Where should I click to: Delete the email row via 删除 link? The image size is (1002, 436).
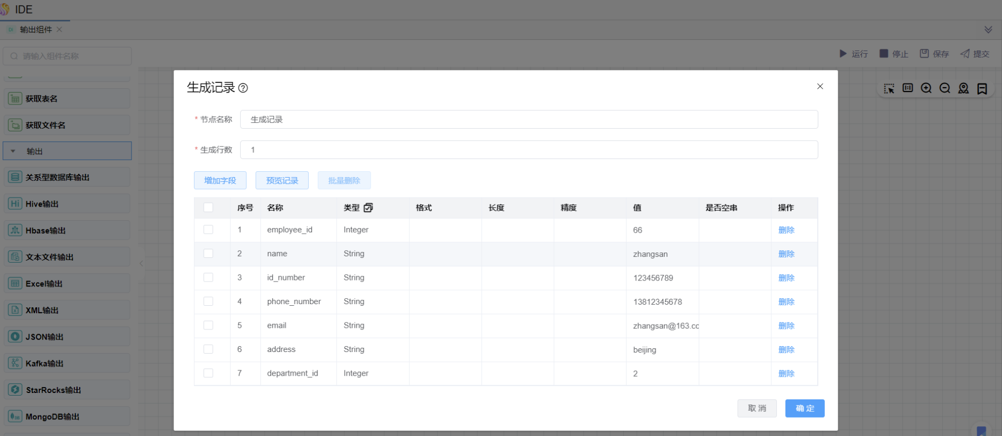[786, 326]
